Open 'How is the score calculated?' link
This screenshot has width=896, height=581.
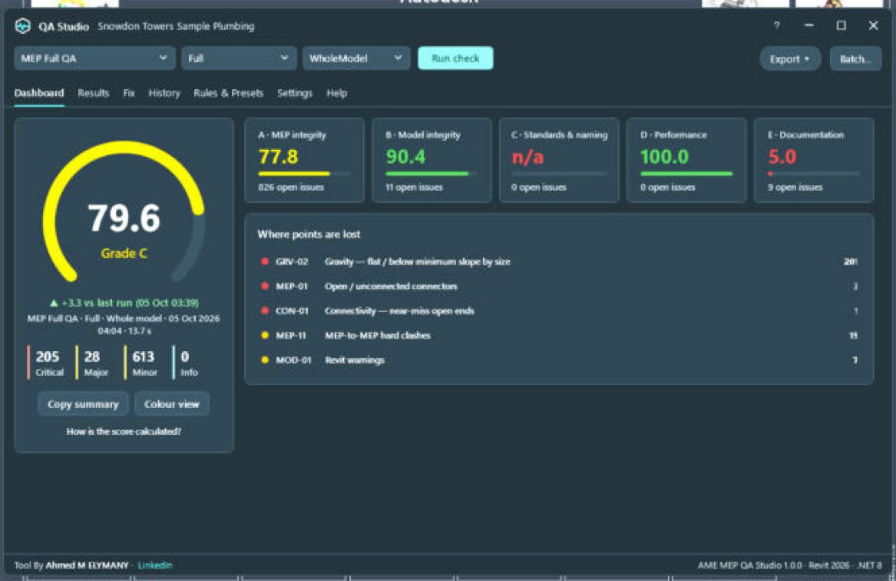click(x=124, y=432)
